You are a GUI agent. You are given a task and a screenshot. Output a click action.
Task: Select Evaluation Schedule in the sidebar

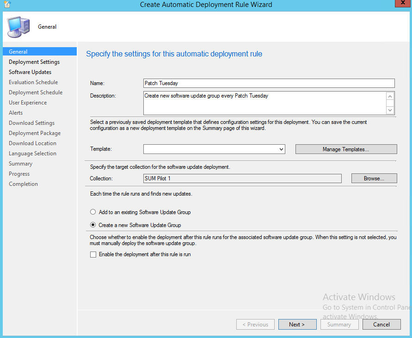[x=33, y=82]
